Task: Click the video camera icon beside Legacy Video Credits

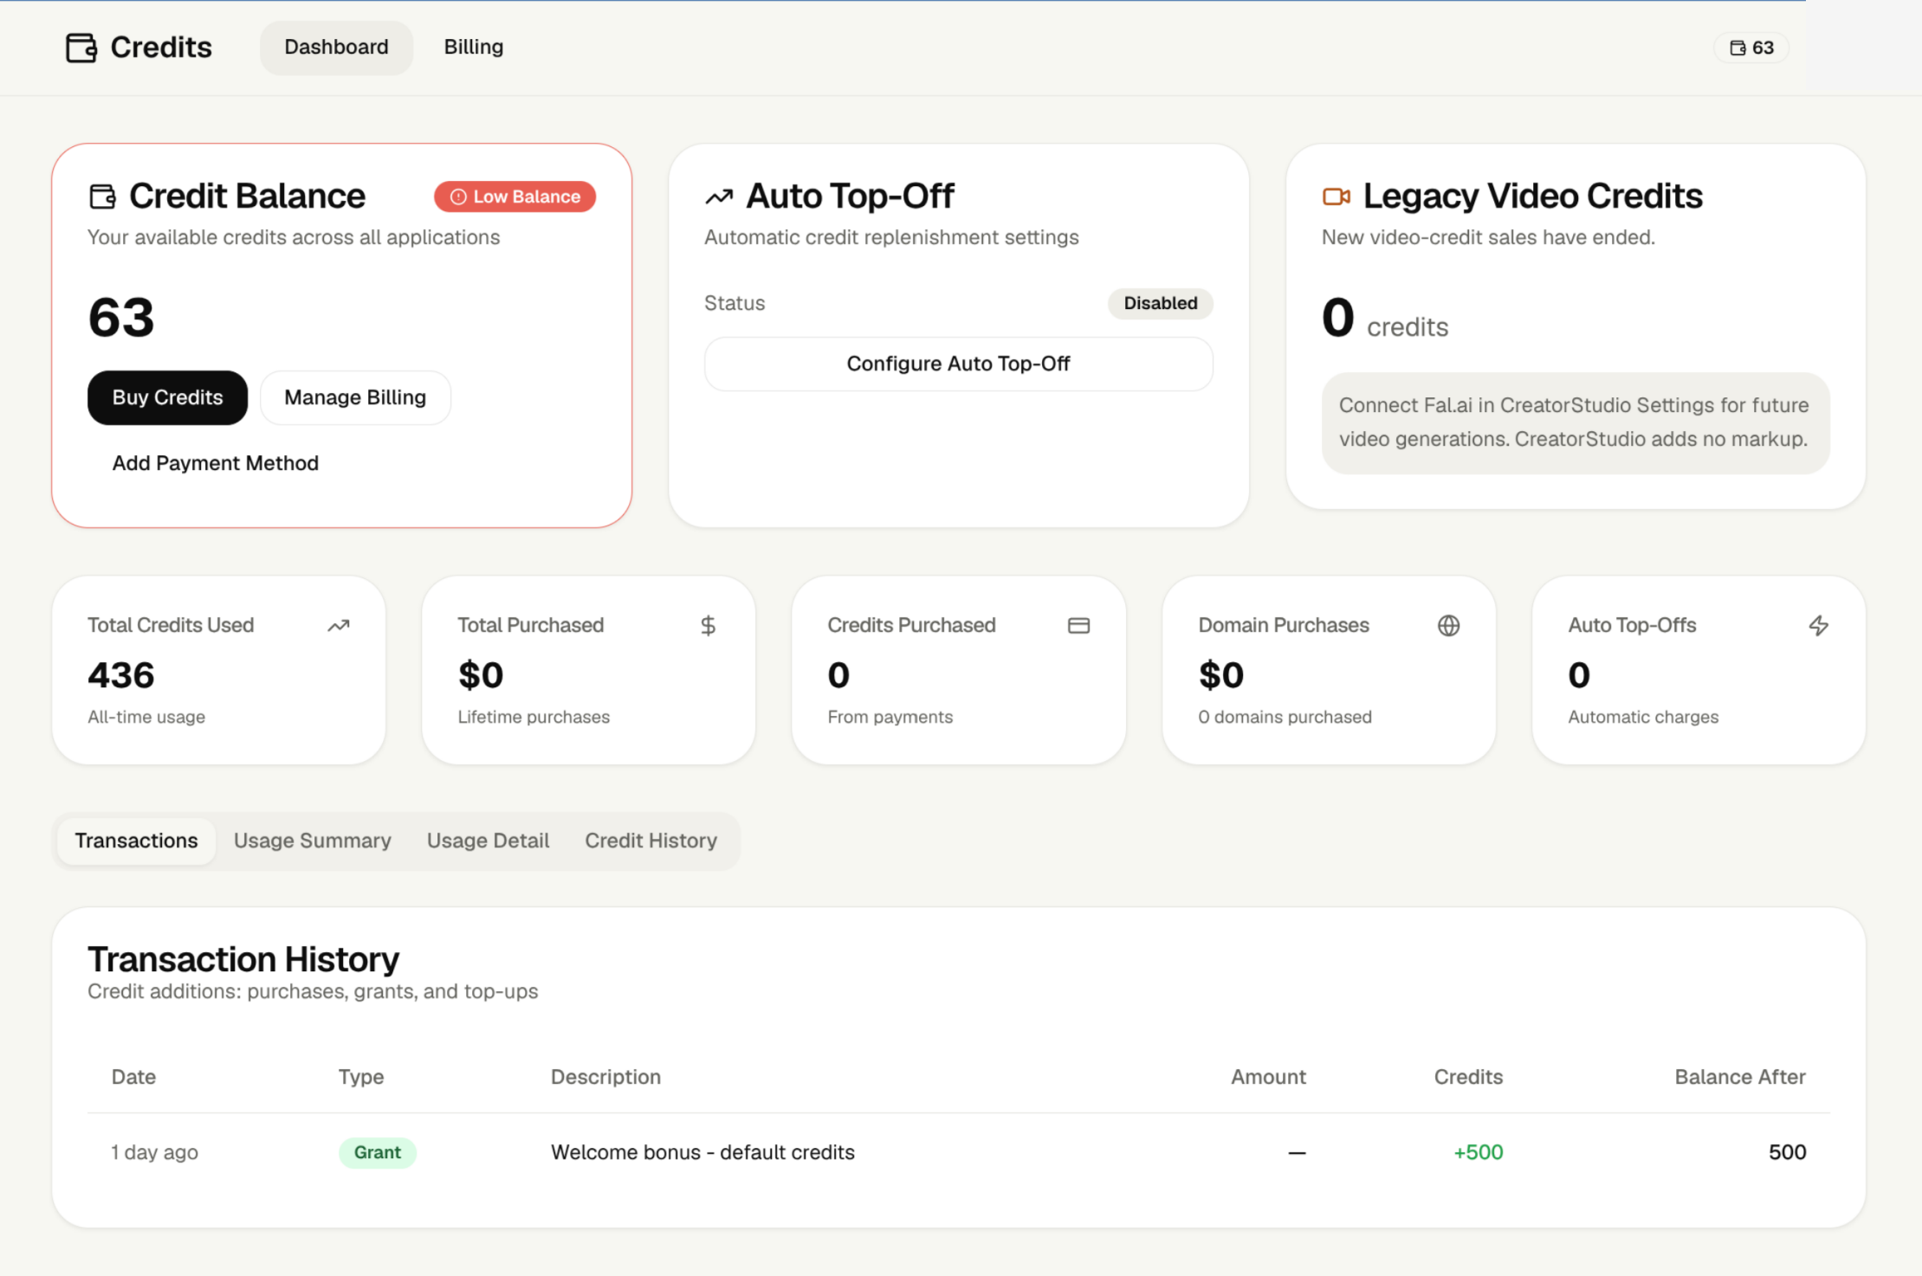Action: coord(1336,197)
